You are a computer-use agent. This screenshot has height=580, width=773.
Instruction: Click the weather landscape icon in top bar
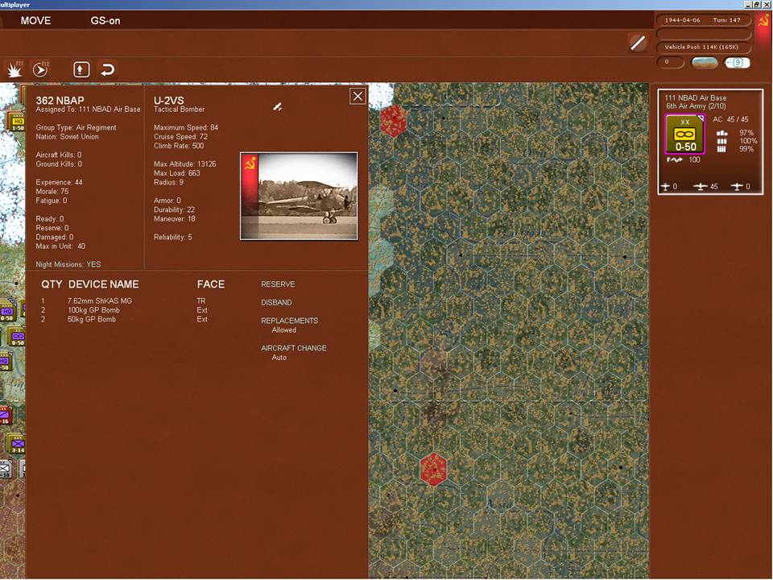pyautogui.click(x=705, y=63)
